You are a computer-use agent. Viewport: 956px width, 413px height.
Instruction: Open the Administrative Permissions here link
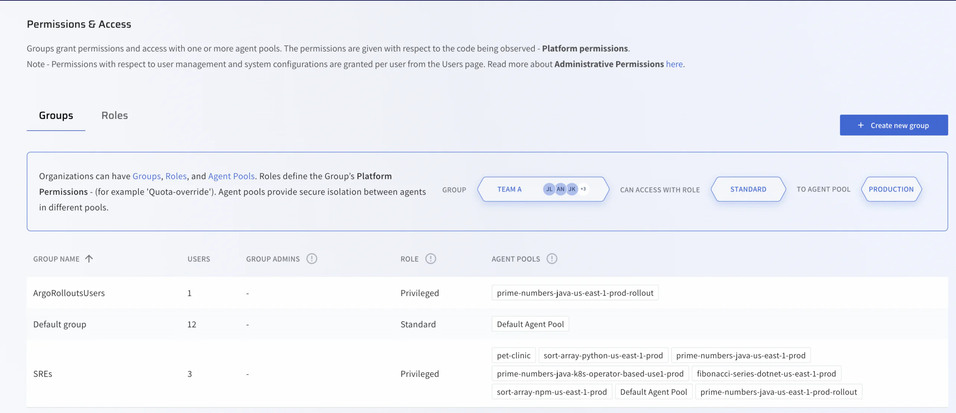(x=674, y=64)
